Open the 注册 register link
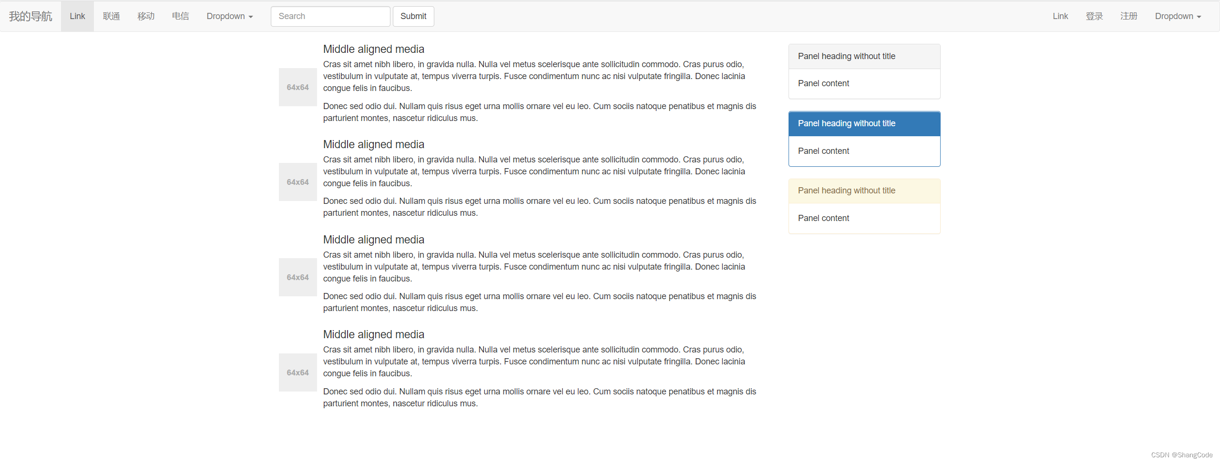The height and width of the screenshot is (463, 1220). point(1128,16)
